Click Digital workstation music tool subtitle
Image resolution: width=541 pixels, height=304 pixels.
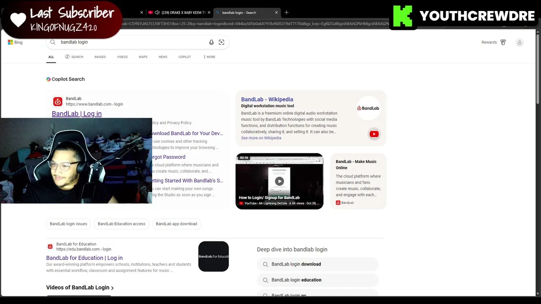(x=268, y=106)
